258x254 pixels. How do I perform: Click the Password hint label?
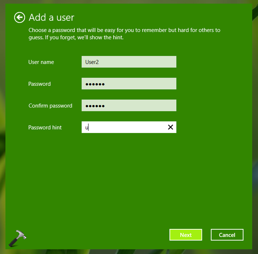click(x=45, y=127)
